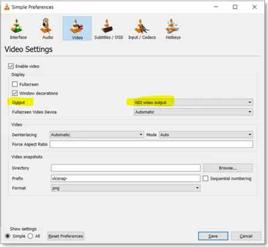The image size is (268, 247).
Task: Click the Output label
Action: click(19, 102)
